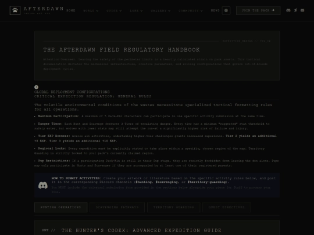Screen dimensions: 314x235
Task: Click the Global Deployment Configurations heading
Action: click(72, 92)
